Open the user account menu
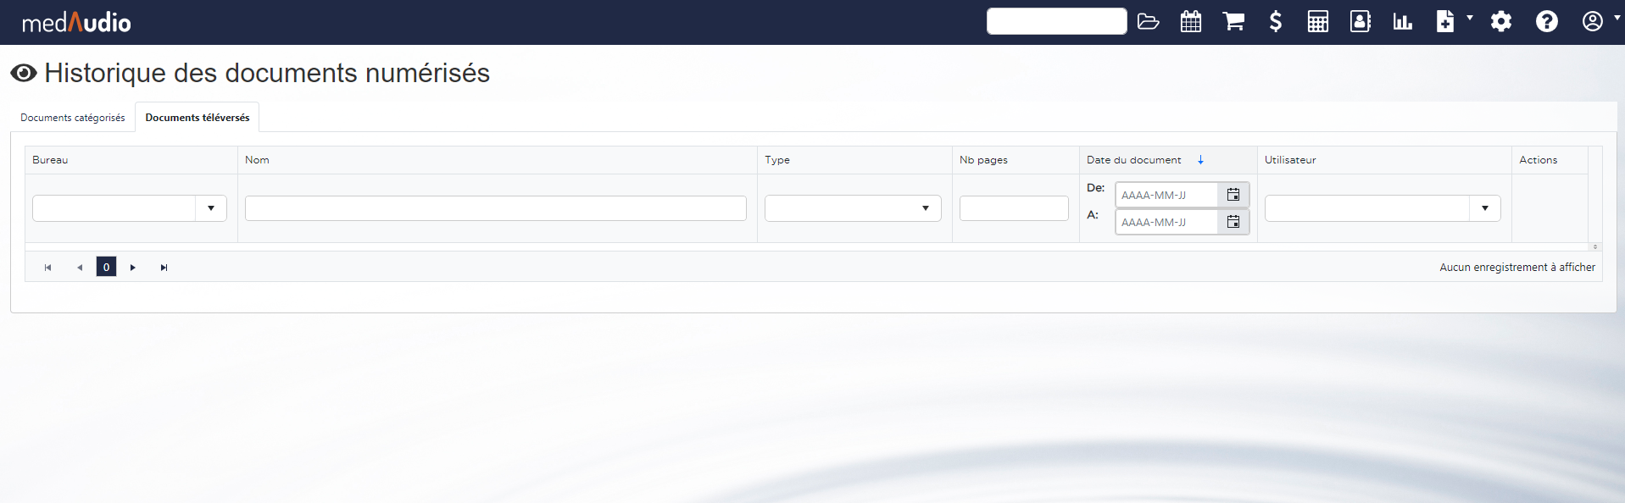1625x503 pixels. 1597,22
